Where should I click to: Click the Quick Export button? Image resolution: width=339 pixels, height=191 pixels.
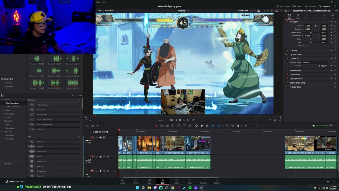[x=283, y=6]
